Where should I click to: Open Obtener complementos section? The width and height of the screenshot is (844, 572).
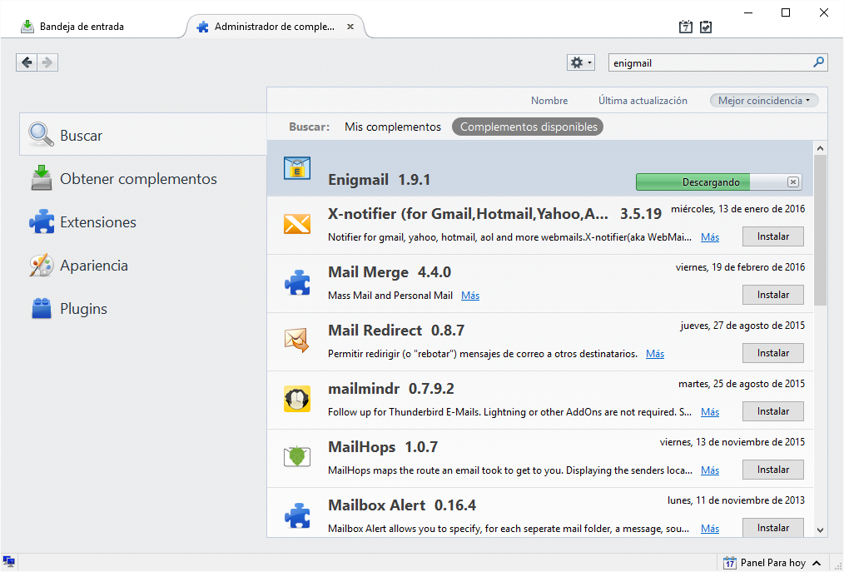[138, 179]
